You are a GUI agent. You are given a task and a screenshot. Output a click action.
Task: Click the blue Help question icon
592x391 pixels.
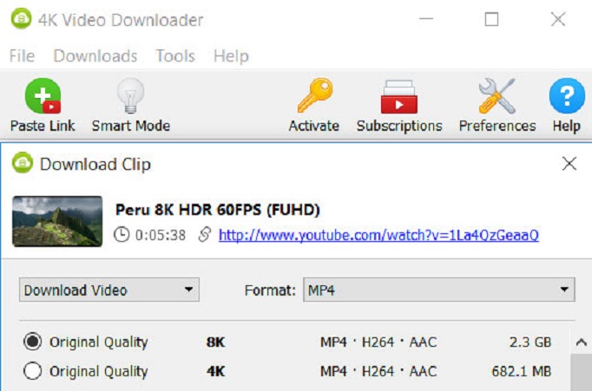pos(567,95)
